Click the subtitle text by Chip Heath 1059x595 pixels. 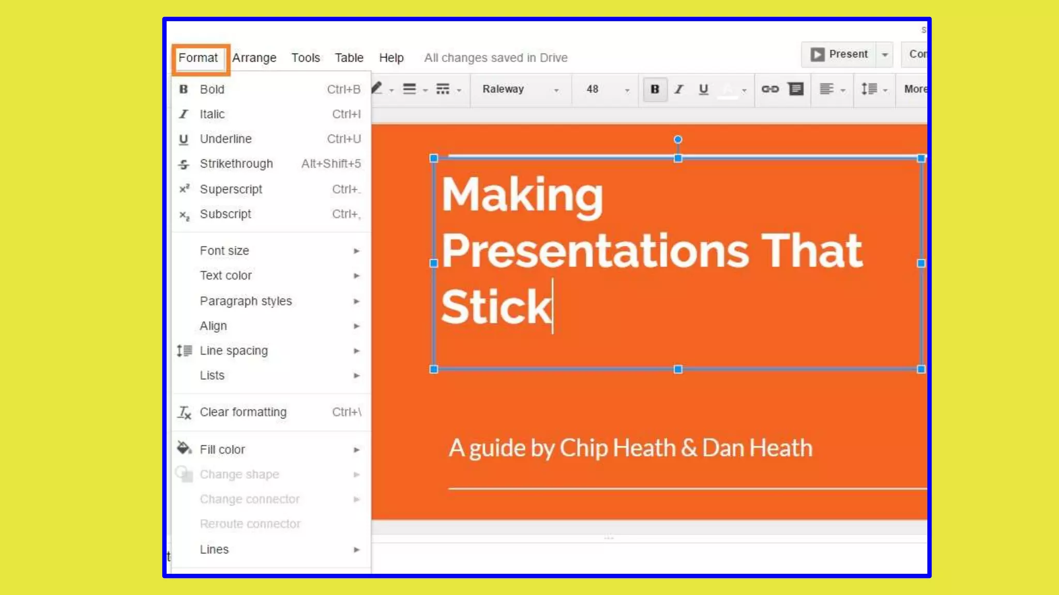point(630,448)
